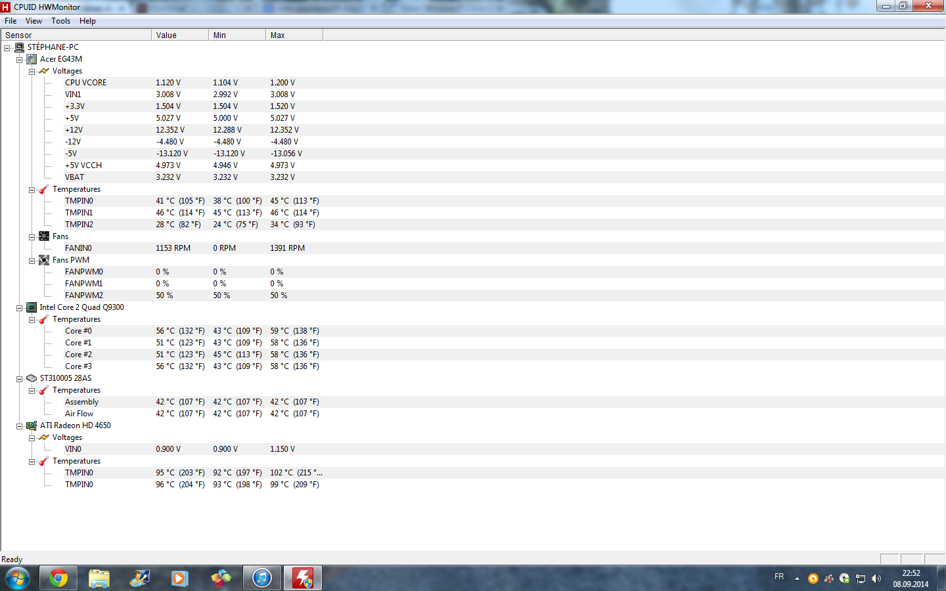
Task: Collapse the STÉPHANE-PC root node
Action: (x=7, y=48)
